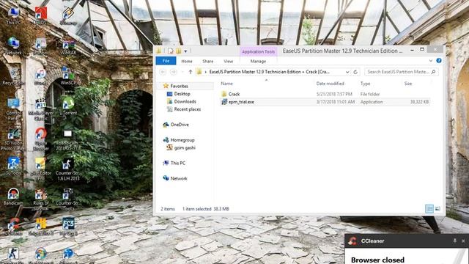Select the Application Tools contextual tab header

pos(259,51)
